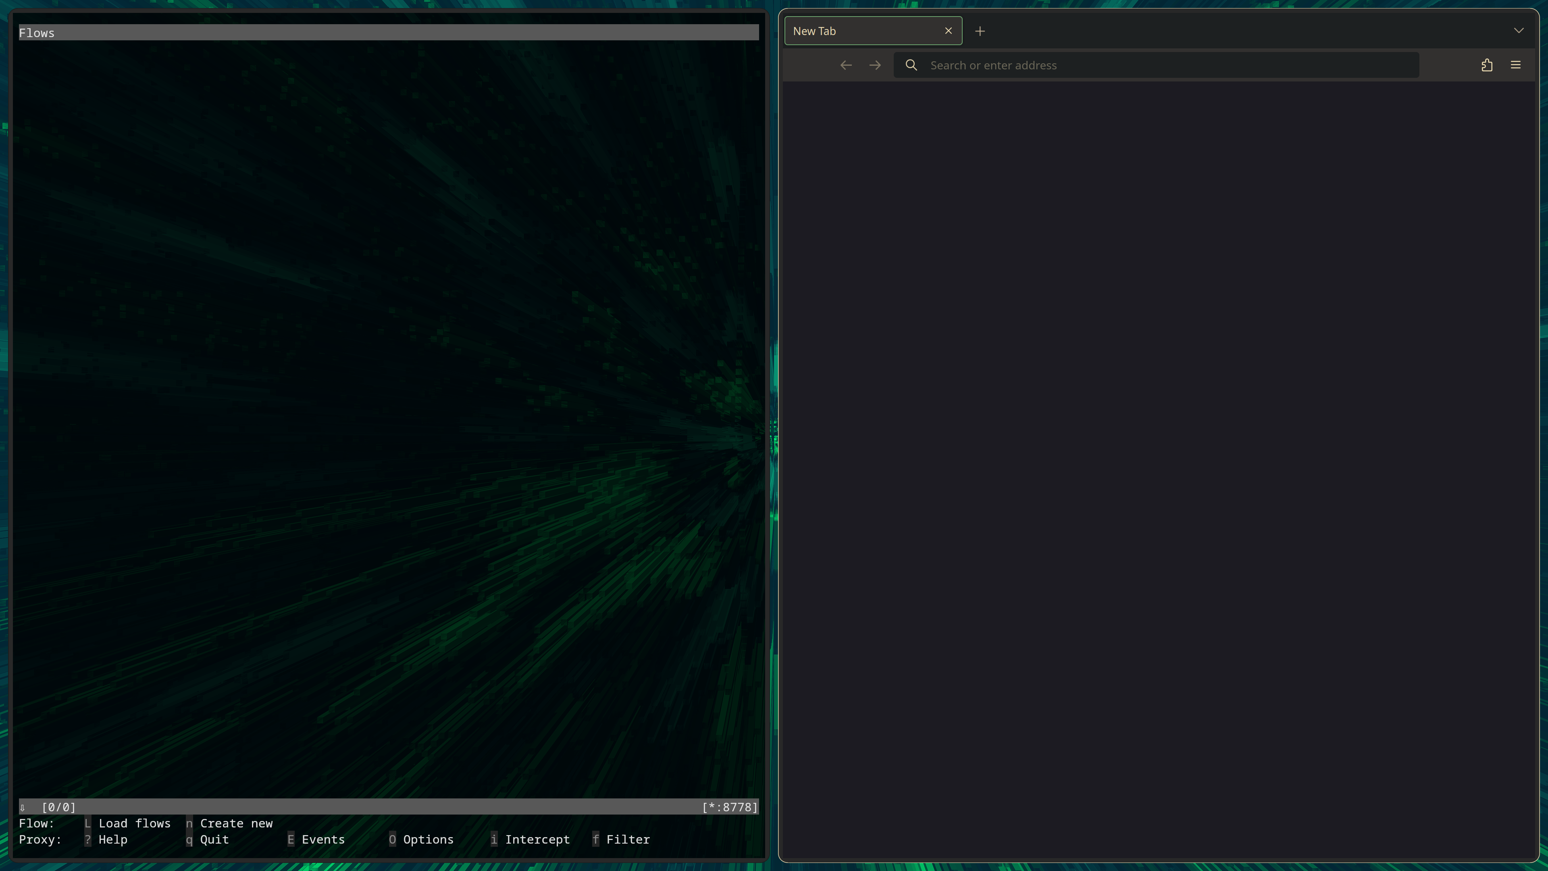1548x871 pixels.
Task: Click the Filter shortcut in mitmproxy
Action: (621, 839)
